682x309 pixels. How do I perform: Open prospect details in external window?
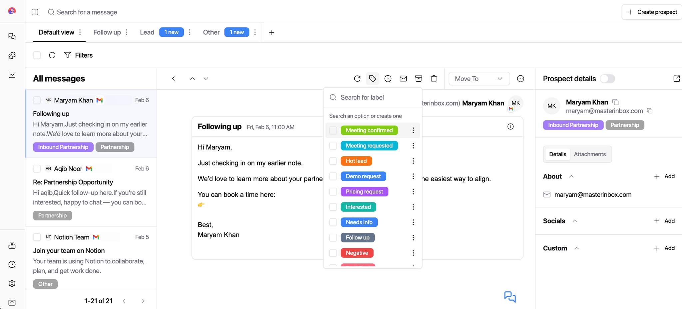click(x=676, y=79)
